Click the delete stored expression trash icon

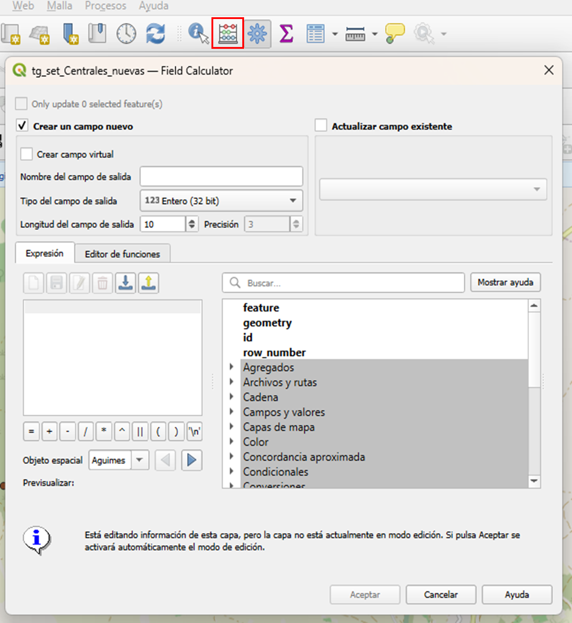[x=103, y=283]
